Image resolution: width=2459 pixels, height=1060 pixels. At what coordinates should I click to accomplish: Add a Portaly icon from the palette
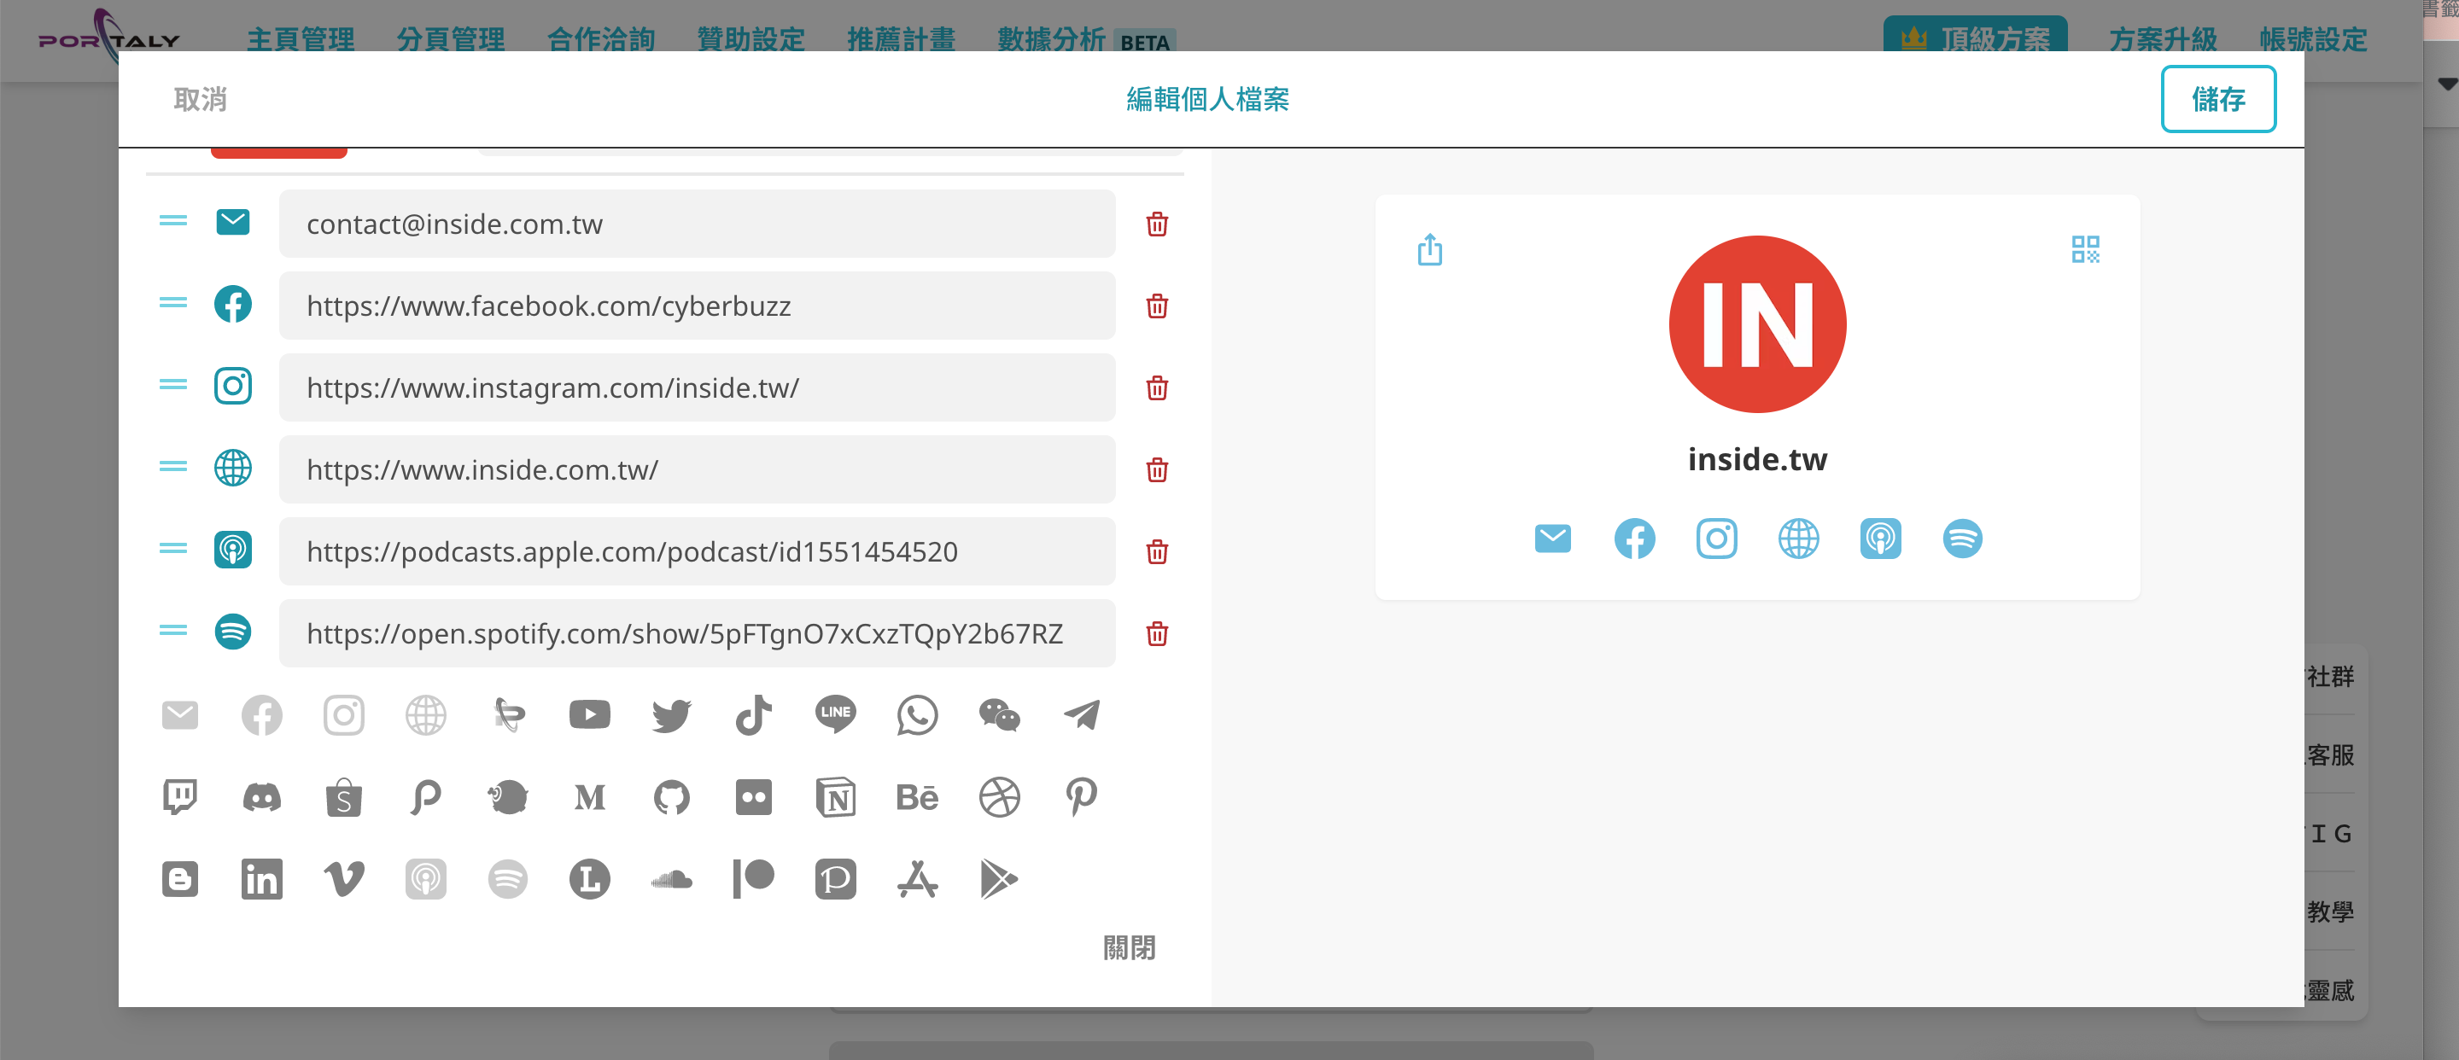pos(508,714)
